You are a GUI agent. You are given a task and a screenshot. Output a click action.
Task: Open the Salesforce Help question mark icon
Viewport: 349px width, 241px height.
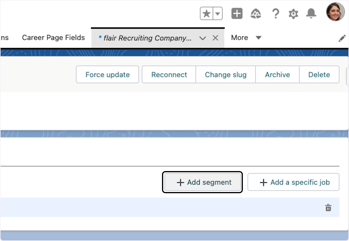click(276, 13)
